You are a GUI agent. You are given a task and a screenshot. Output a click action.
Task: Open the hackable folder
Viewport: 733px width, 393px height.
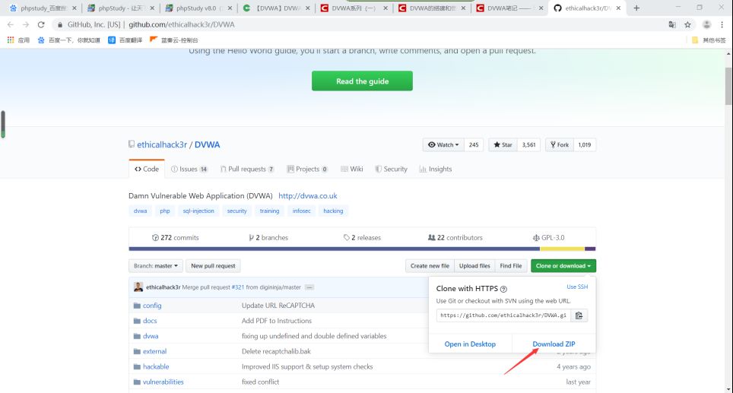pyautogui.click(x=156, y=367)
